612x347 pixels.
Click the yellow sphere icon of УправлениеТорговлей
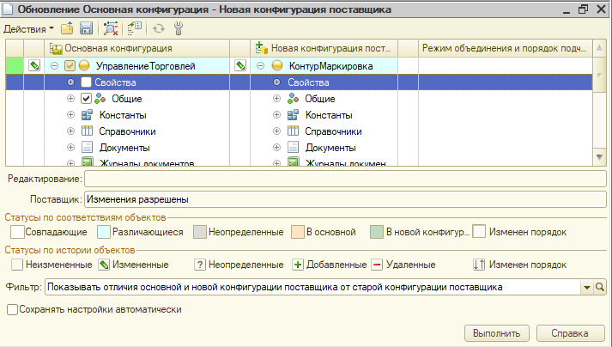point(84,65)
